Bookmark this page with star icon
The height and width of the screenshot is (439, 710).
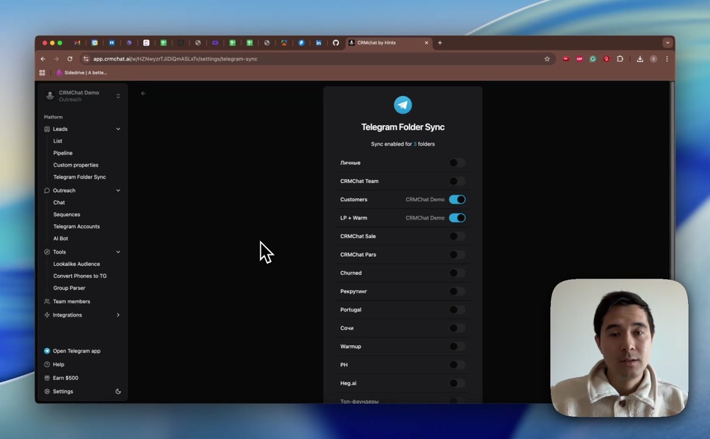click(x=547, y=59)
